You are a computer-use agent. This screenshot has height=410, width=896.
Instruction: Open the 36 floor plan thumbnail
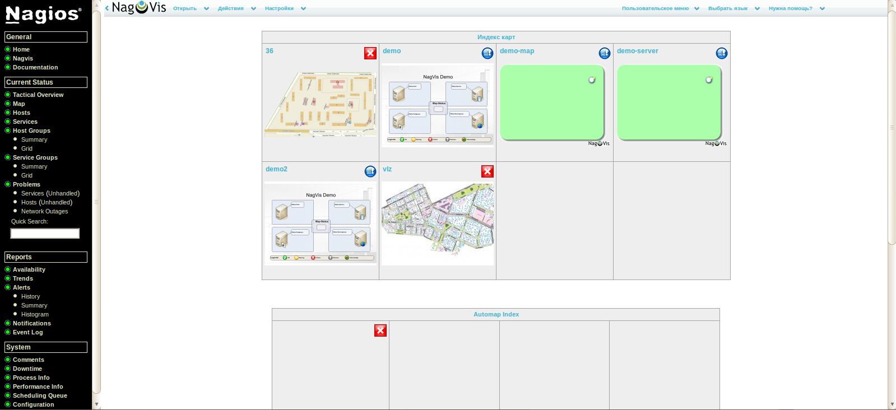click(x=321, y=104)
